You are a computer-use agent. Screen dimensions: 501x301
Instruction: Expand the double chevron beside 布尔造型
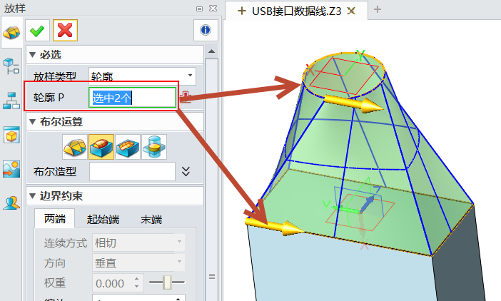pos(186,171)
